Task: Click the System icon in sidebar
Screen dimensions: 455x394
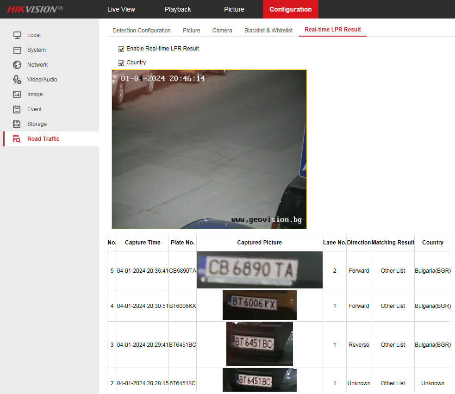Action: 17,50
